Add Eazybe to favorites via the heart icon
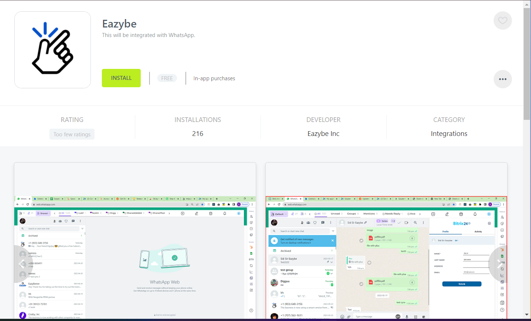 point(502,21)
